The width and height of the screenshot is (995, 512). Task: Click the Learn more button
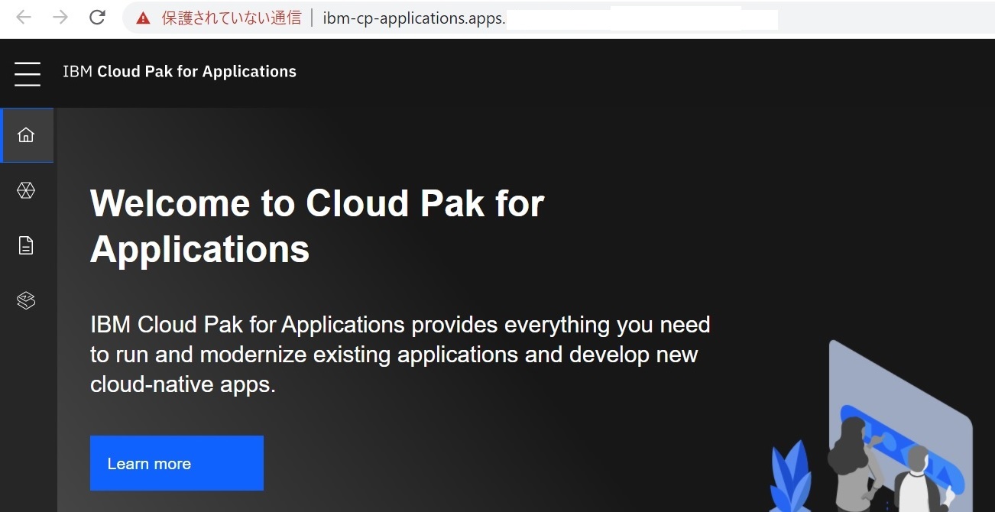point(177,463)
